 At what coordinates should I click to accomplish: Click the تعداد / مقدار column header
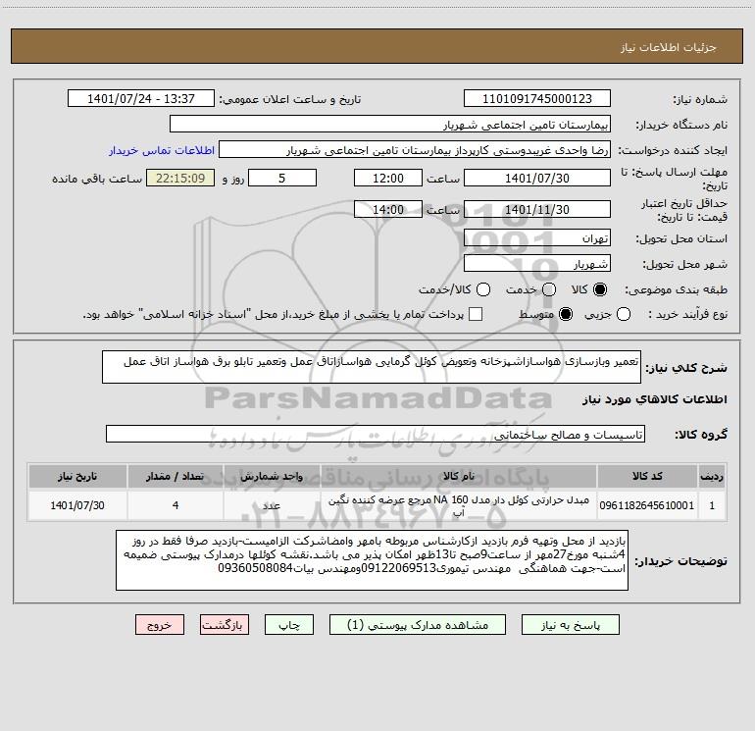[x=175, y=476]
